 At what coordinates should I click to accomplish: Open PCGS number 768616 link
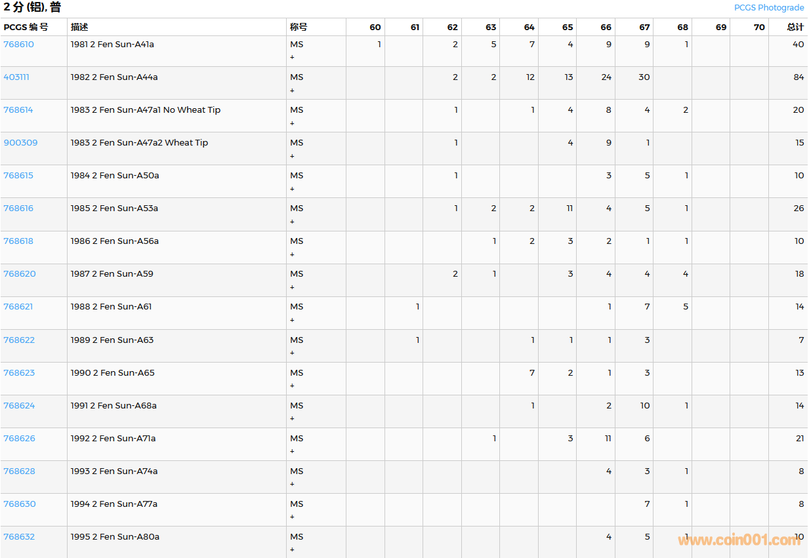pos(18,209)
